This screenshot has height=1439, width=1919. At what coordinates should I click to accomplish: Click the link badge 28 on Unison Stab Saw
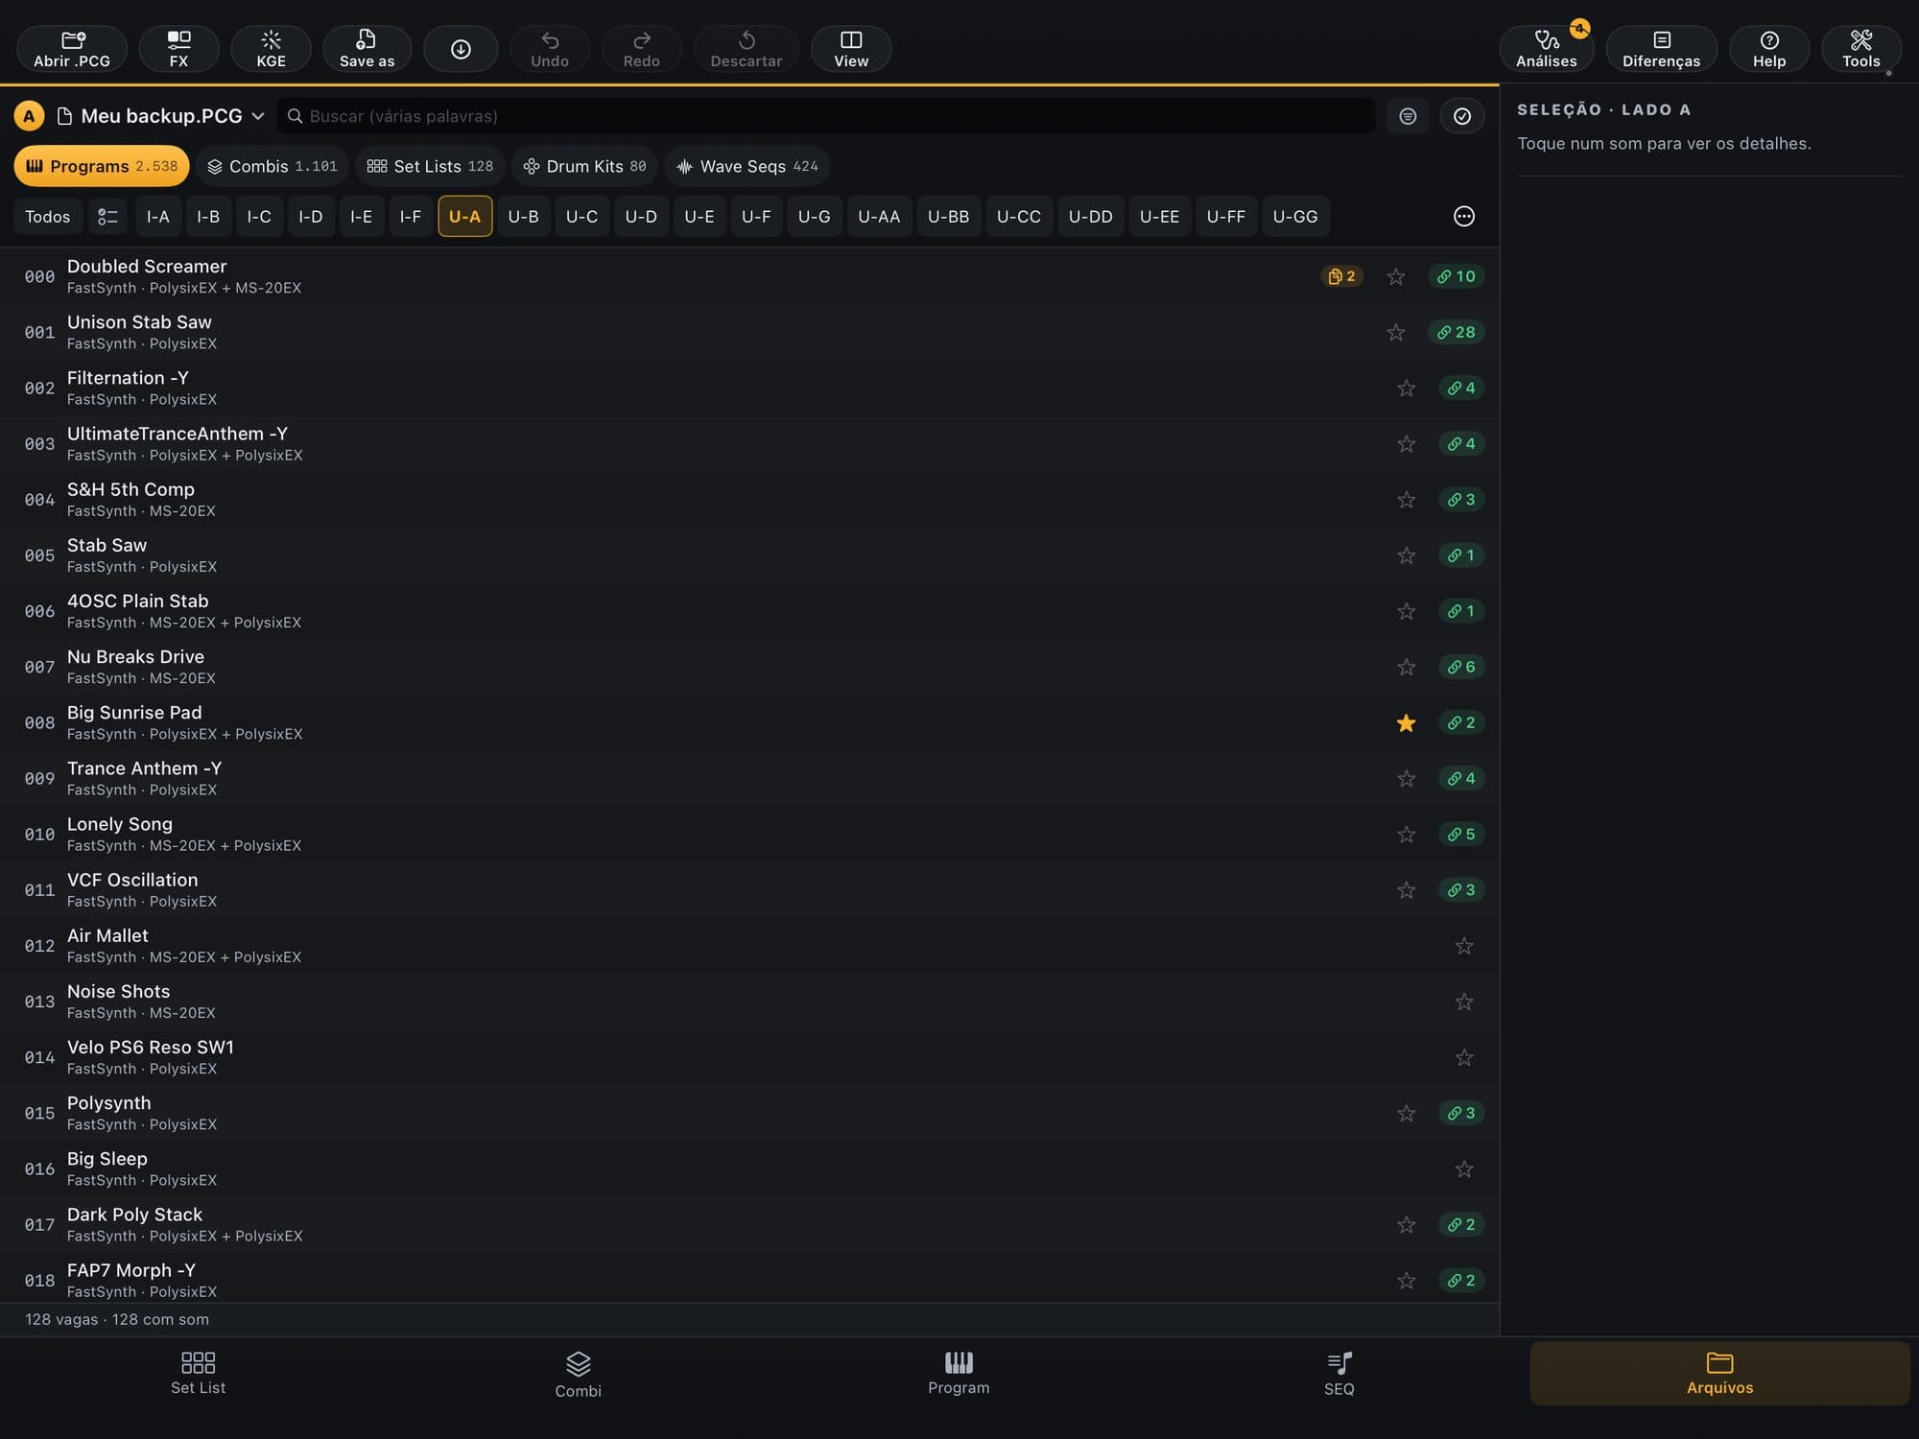1456,332
